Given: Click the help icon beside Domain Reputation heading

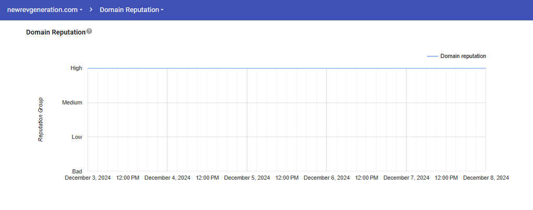Looking at the screenshot, I should [x=89, y=31].
